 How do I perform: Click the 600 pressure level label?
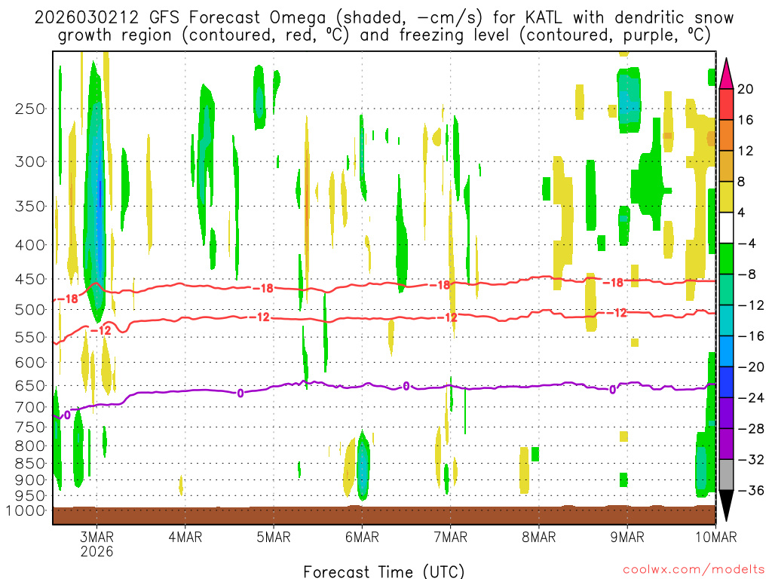tap(30, 363)
